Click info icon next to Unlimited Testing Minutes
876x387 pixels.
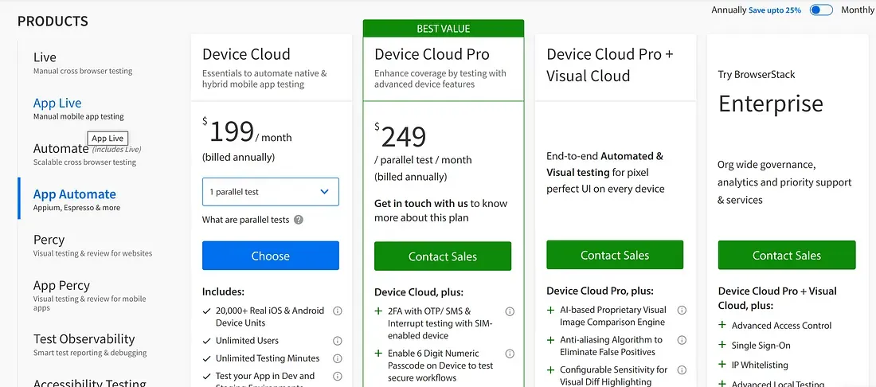[338, 358]
